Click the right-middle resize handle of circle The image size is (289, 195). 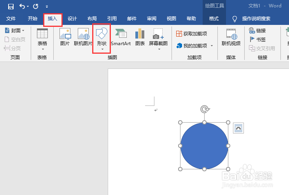click(228, 146)
